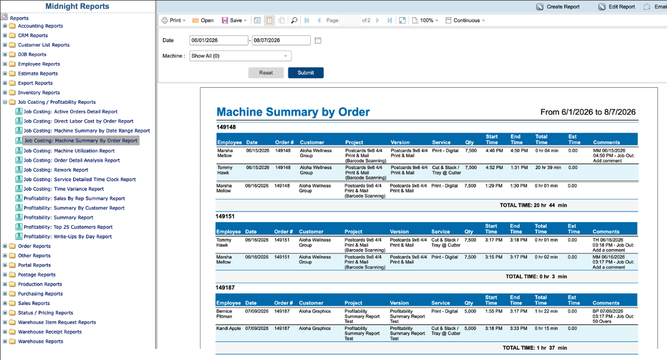Go to first page of report

[307, 21]
